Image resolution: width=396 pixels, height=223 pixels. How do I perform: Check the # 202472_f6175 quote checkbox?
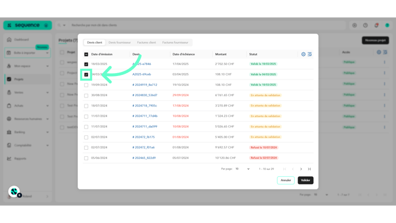click(x=86, y=137)
